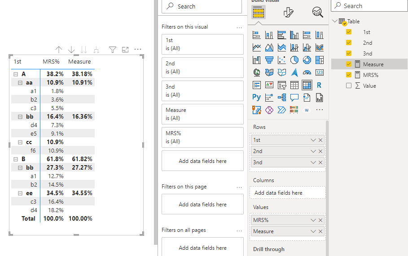
Task: Drill up on the matrix visual
Action: pyautogui.click(x=59, y=50)
